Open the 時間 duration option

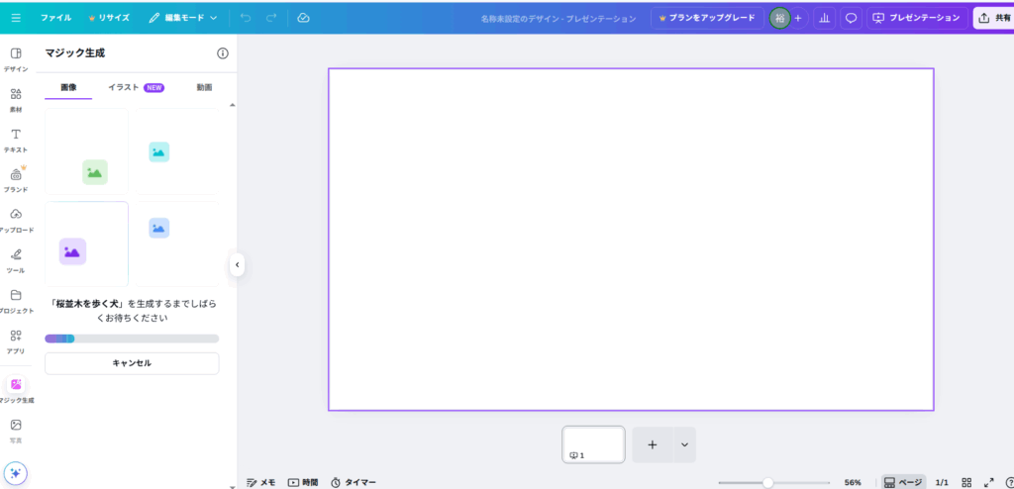(303, 482)
